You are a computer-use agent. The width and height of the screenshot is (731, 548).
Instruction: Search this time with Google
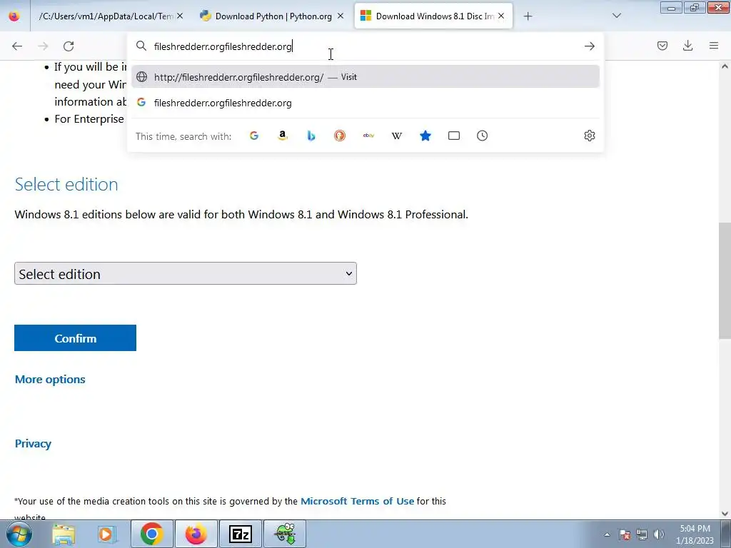(x=254, y=136)
